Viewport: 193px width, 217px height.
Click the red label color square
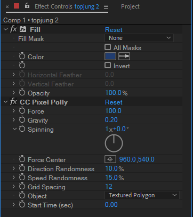[17, 6]
